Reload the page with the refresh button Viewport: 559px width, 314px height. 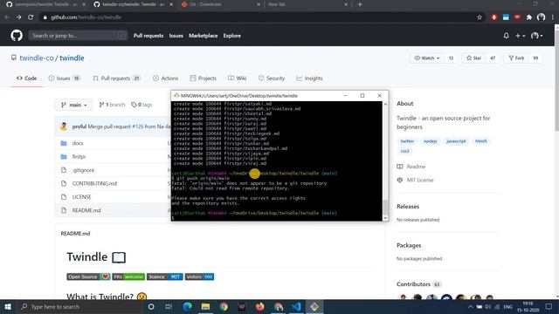pyautogui.click(x=31, y=17)
